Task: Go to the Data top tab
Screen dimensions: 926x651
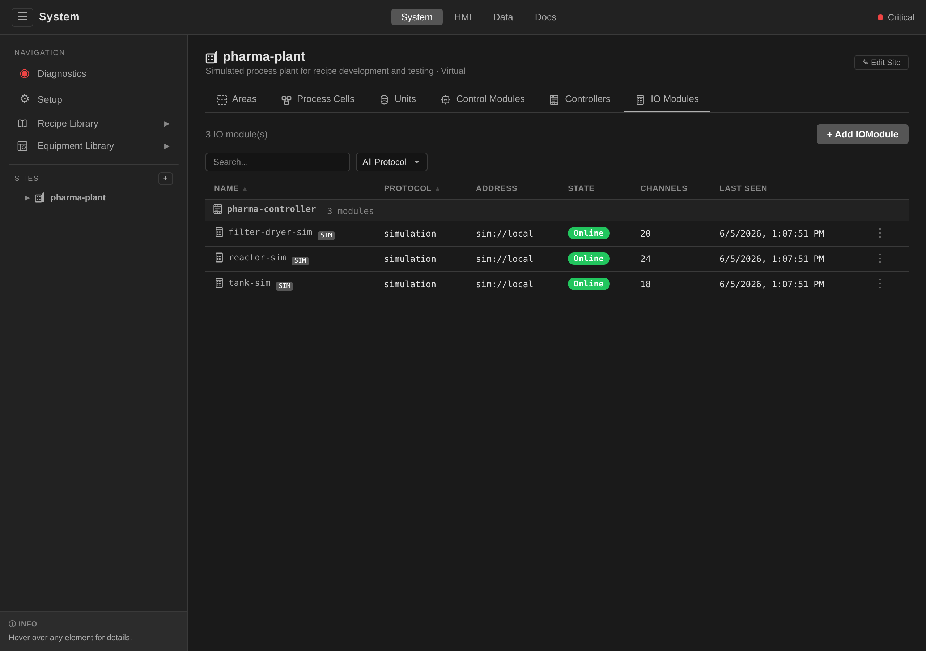Action: click(503, 17)
